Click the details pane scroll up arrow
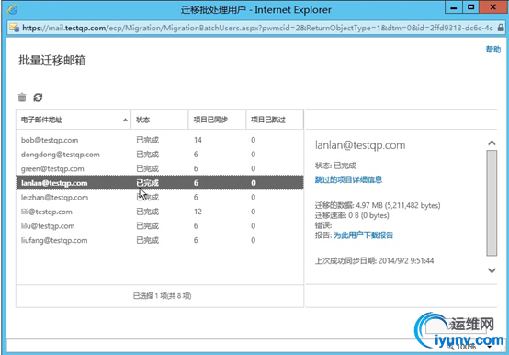The width and height of the screenshot is (509, 355). coord(492,143)
